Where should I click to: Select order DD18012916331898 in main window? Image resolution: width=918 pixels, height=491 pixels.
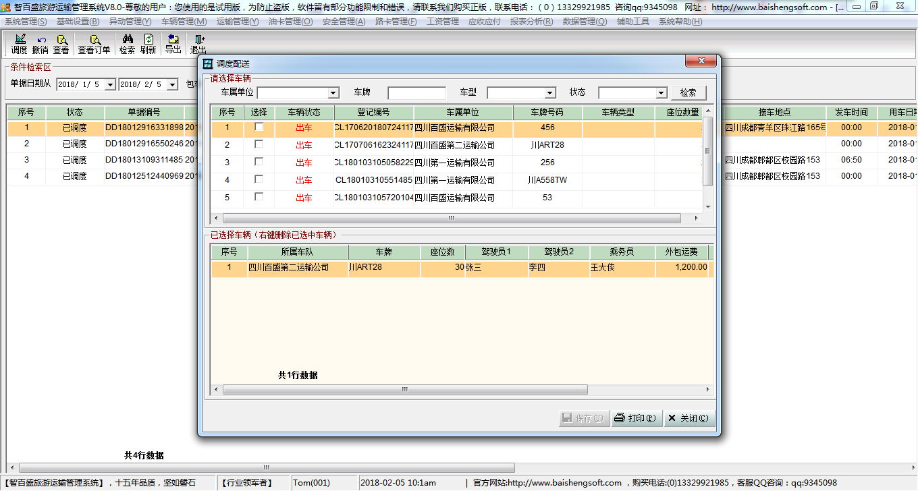144,127
